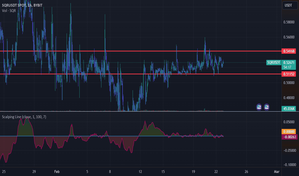
Task: Click the 19 date label on time axis
Action: 193,172
